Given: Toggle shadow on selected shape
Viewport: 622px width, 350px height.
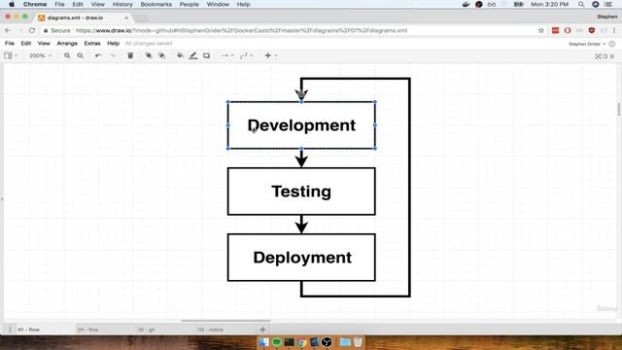Looking at the screenshot, I should click(206, 56).
